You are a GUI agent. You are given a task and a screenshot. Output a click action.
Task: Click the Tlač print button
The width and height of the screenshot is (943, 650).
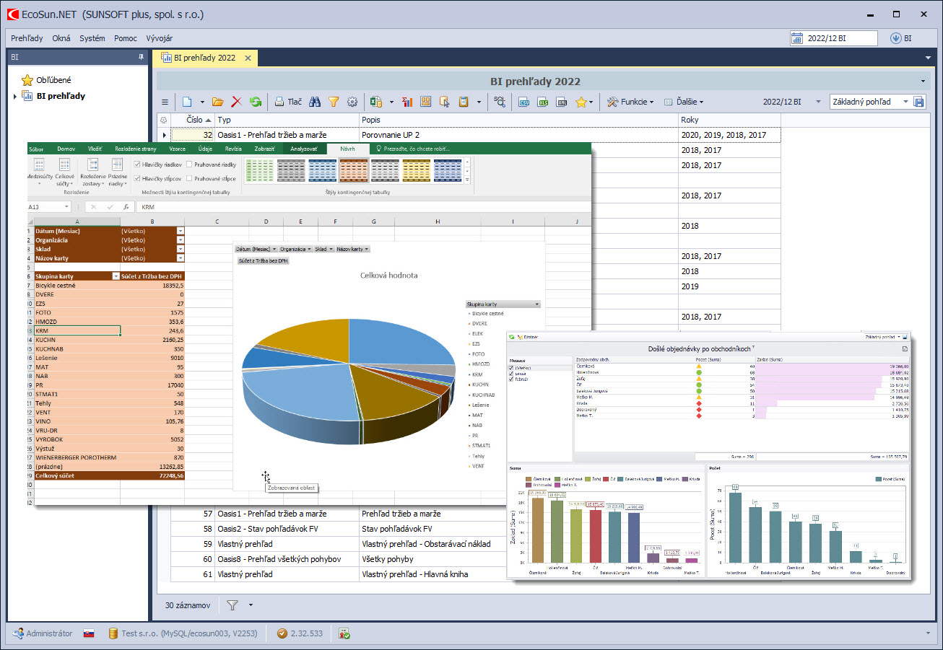[x=287, y=102]
